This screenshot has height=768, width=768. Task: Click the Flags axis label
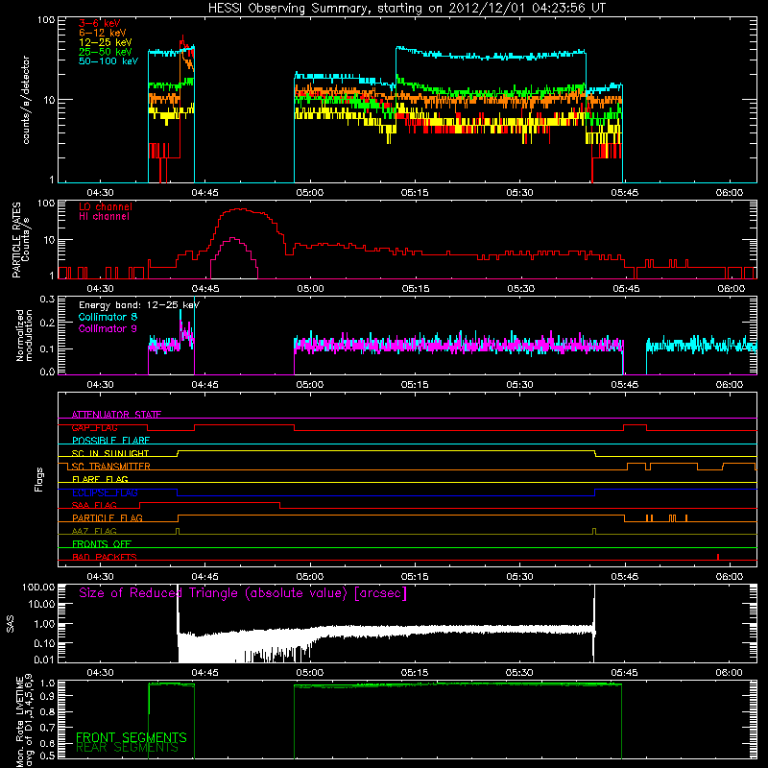(38, 479)
